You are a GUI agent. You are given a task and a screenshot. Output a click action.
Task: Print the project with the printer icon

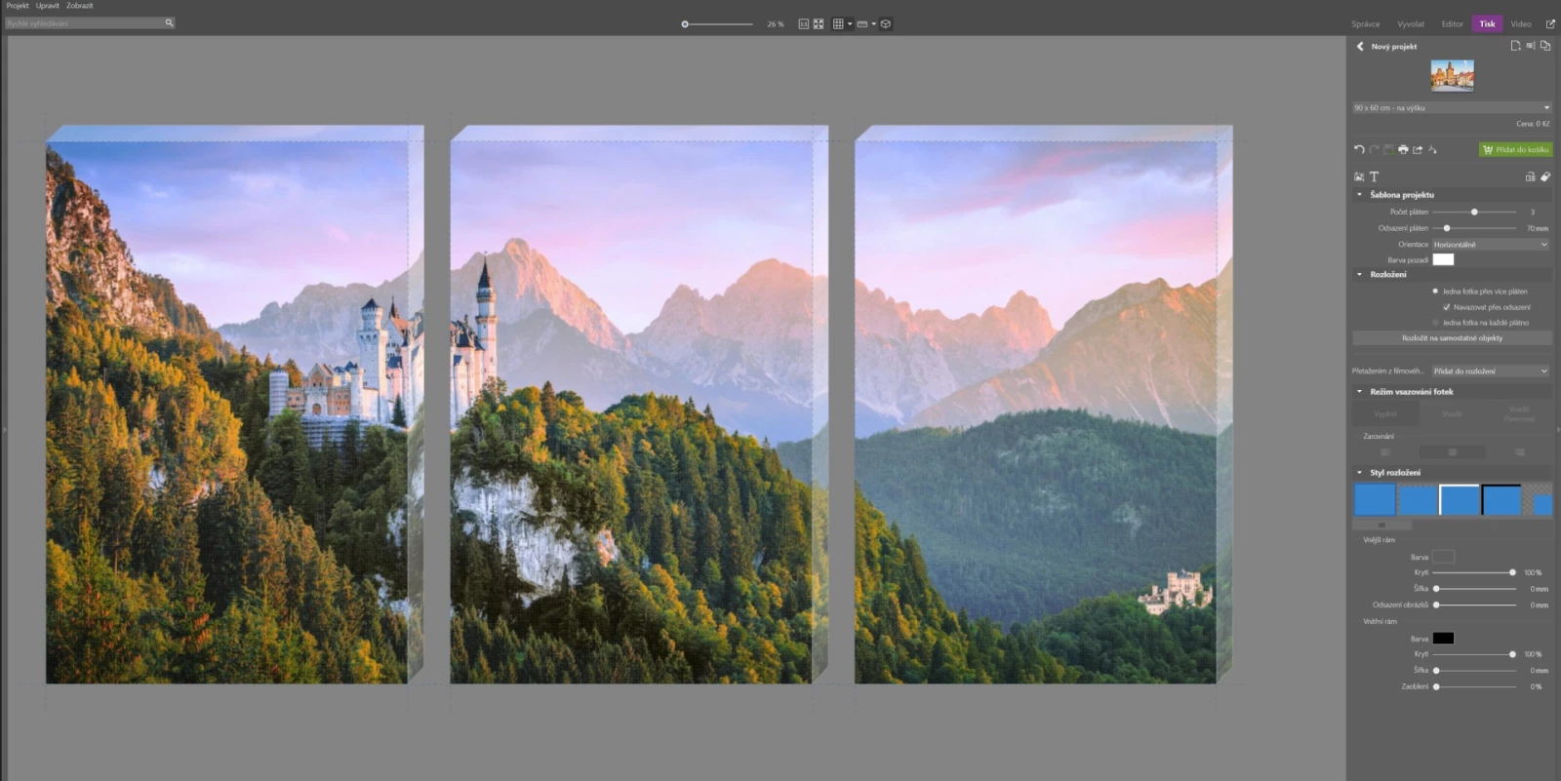point(1403,149)
